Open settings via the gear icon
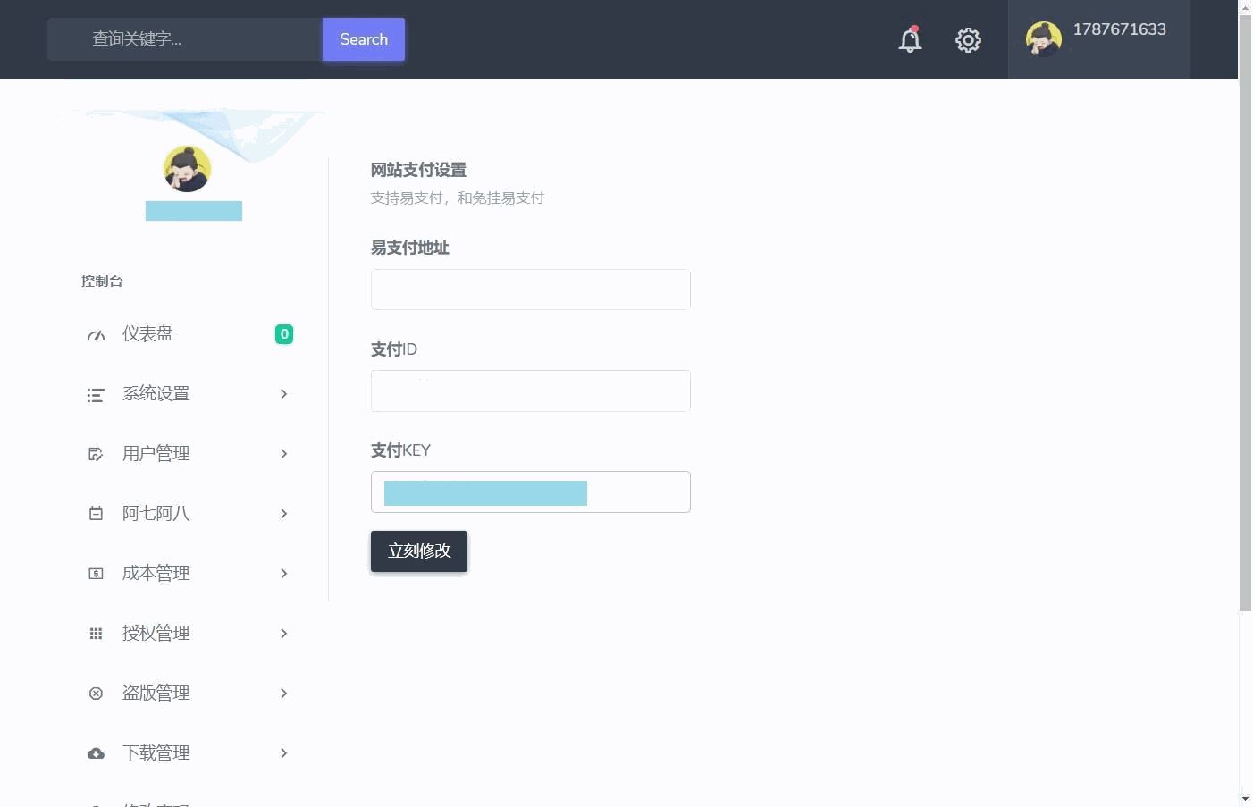Image resolution: width=1253 pixels, height=807 pixels. tap(968, 40)
